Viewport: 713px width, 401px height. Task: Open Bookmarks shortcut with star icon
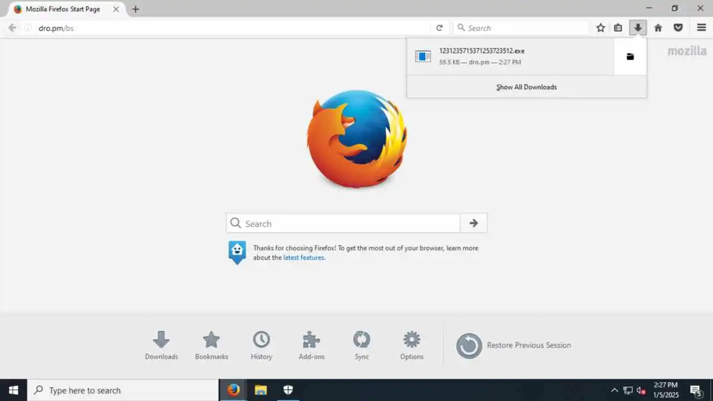[x=212, y=345]
